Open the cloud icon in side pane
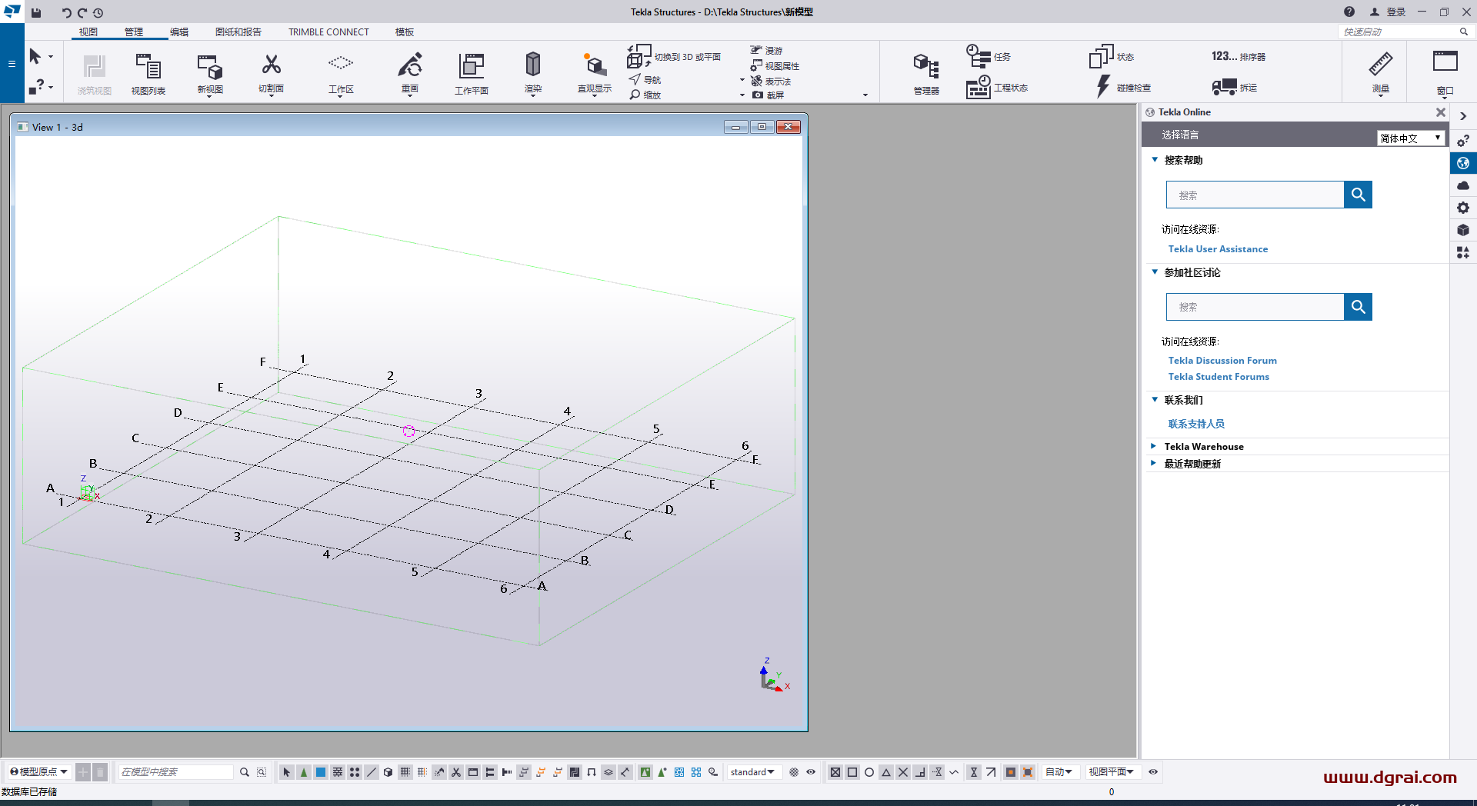1477x806 pixels. (1463, 185)
